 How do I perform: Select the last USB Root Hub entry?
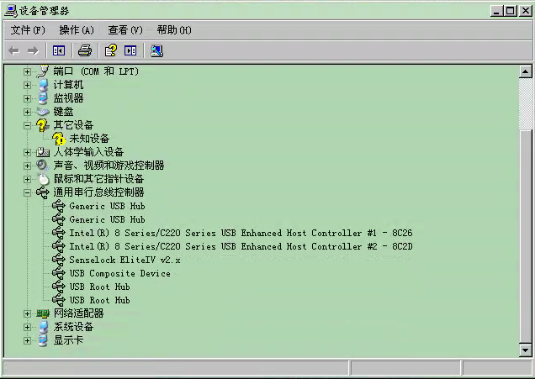(x=99, y=300)
